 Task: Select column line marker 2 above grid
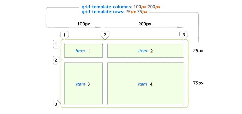(105, 35)
